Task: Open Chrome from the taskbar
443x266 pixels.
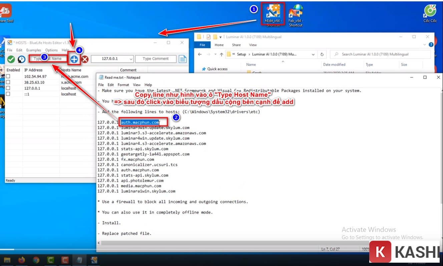Action: point(36,260)
